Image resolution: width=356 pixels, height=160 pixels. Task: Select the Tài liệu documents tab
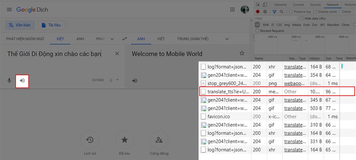point(51,25)
